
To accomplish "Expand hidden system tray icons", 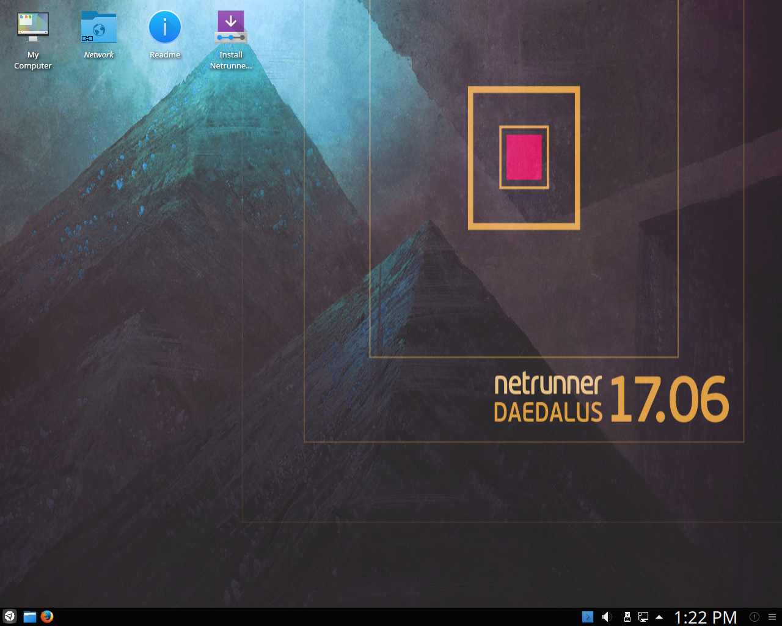I will coord(659,617).
